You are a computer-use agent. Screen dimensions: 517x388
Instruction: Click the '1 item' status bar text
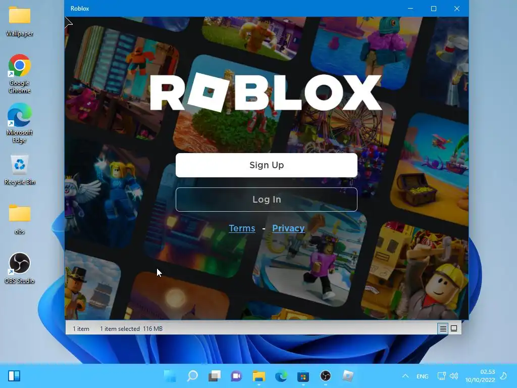(x=81, y=328)
